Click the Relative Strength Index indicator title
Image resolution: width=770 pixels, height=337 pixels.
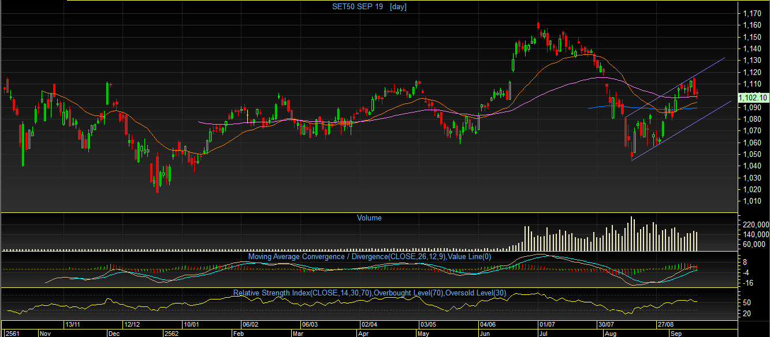(x=370, y=293)
